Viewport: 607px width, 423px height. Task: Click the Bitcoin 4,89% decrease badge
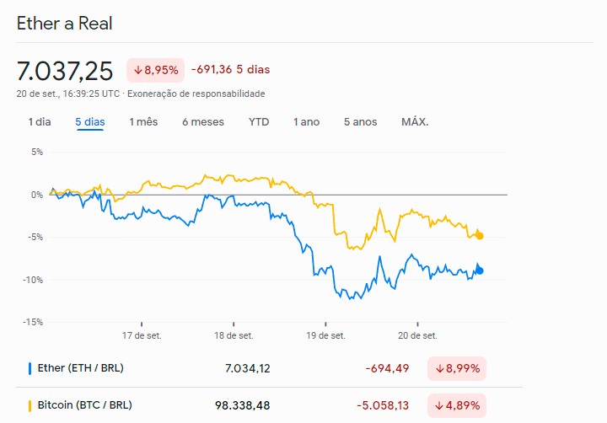[457, 405]
